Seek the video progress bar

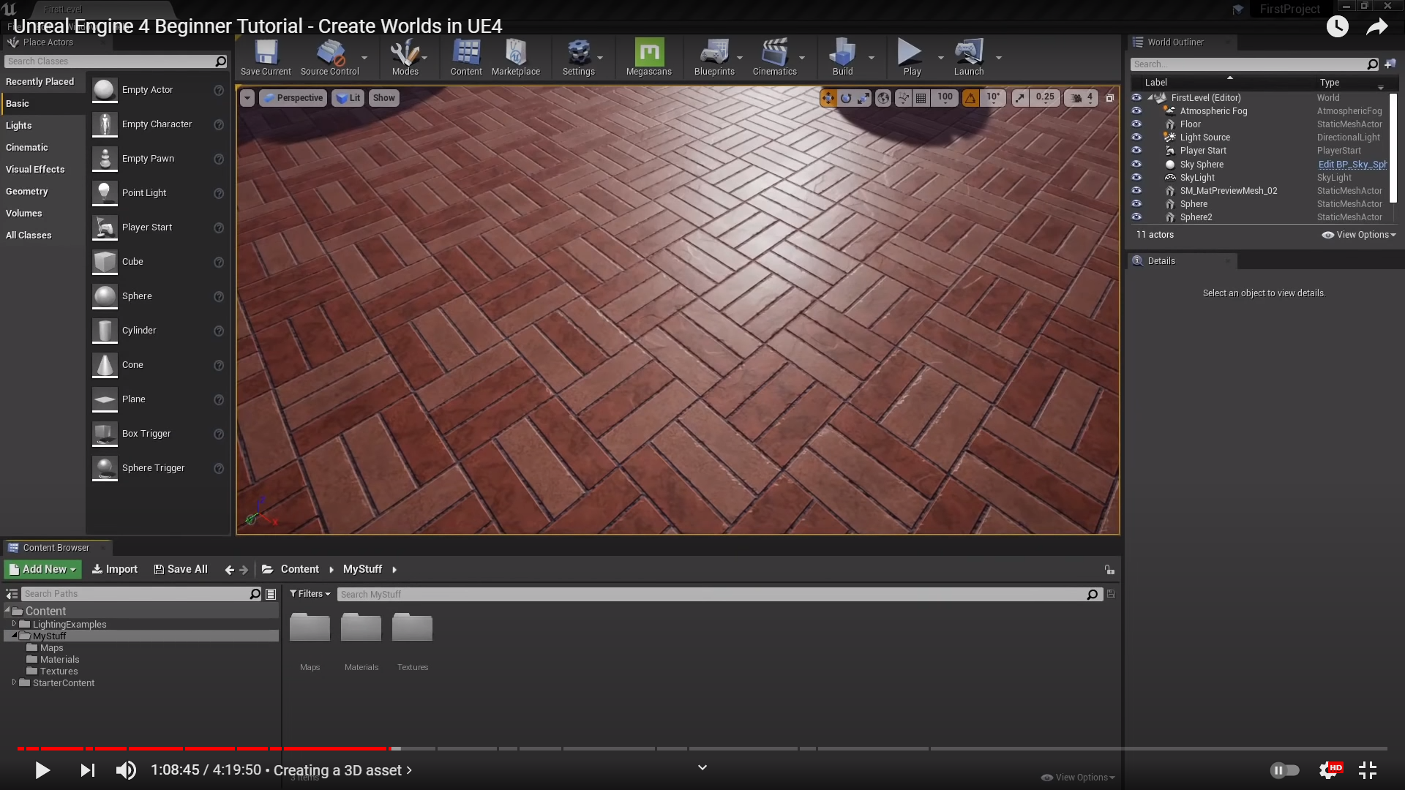(702, 748)
